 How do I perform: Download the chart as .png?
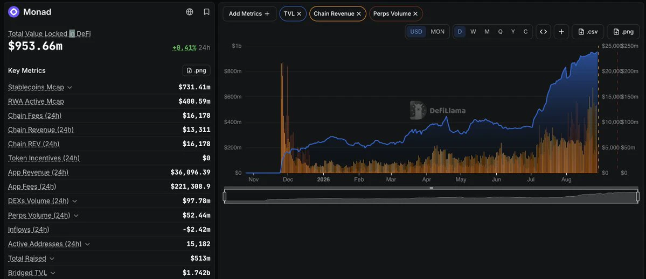pos(623,32)
